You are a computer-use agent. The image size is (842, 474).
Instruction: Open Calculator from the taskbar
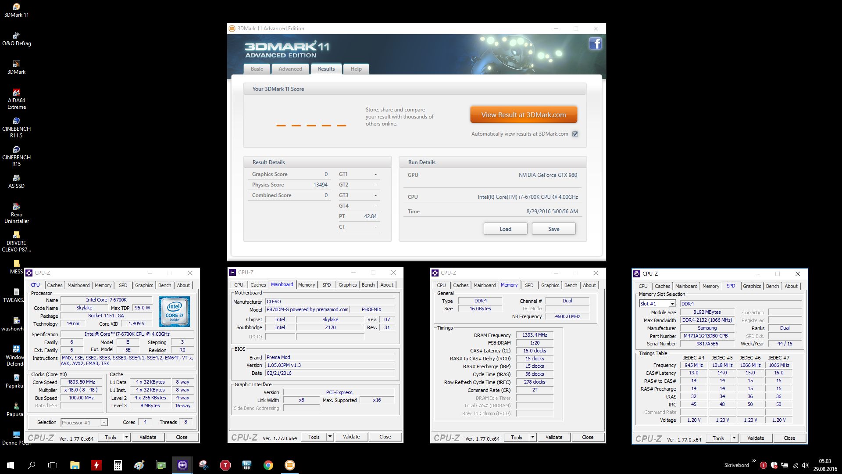118,465
